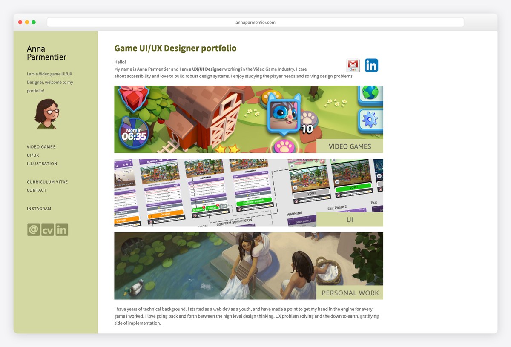Click the yellow minimize window button

27,22
